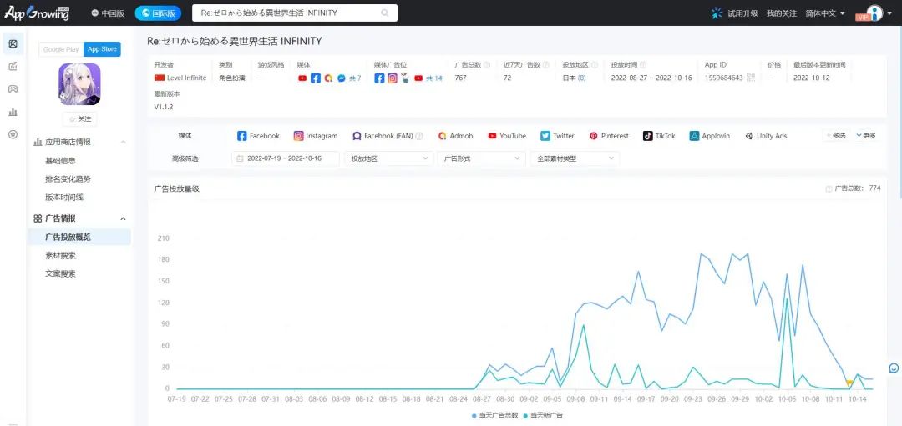Open 排名变化趋势 in sidebar

(x=68, y=179)
